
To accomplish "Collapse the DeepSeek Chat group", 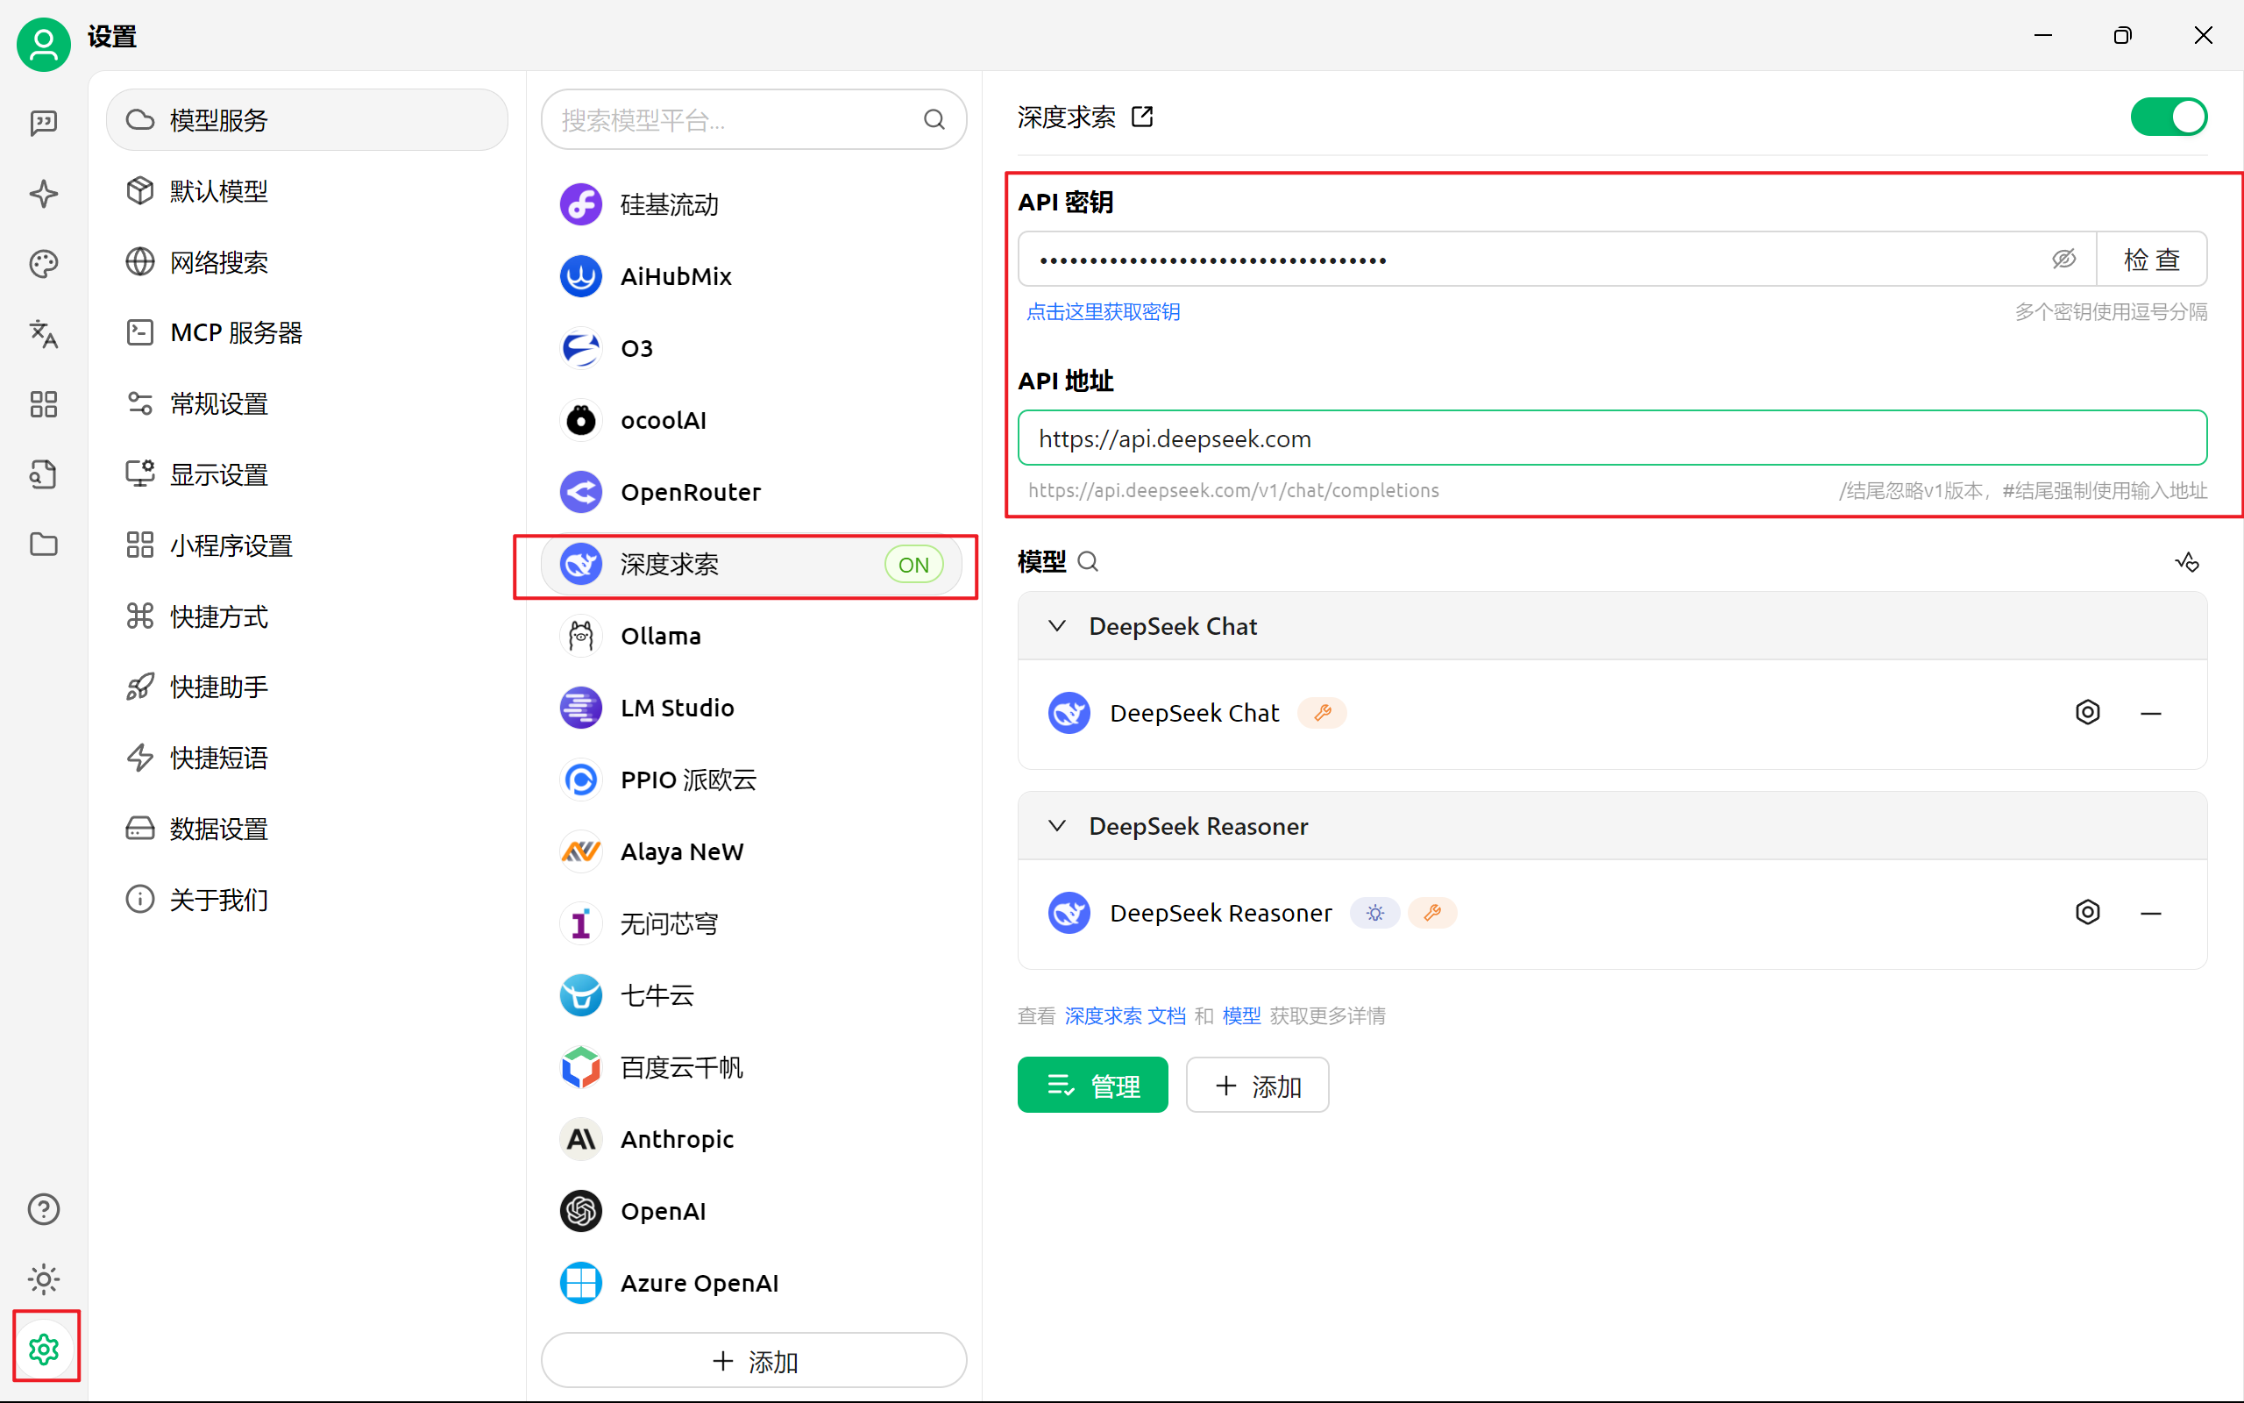I will 1057,626.
